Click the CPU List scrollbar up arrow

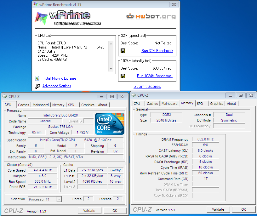click(x=111, y=43)
